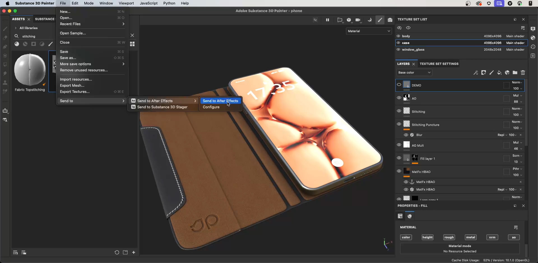Toggle the nrm material channel button

(492, 237)
